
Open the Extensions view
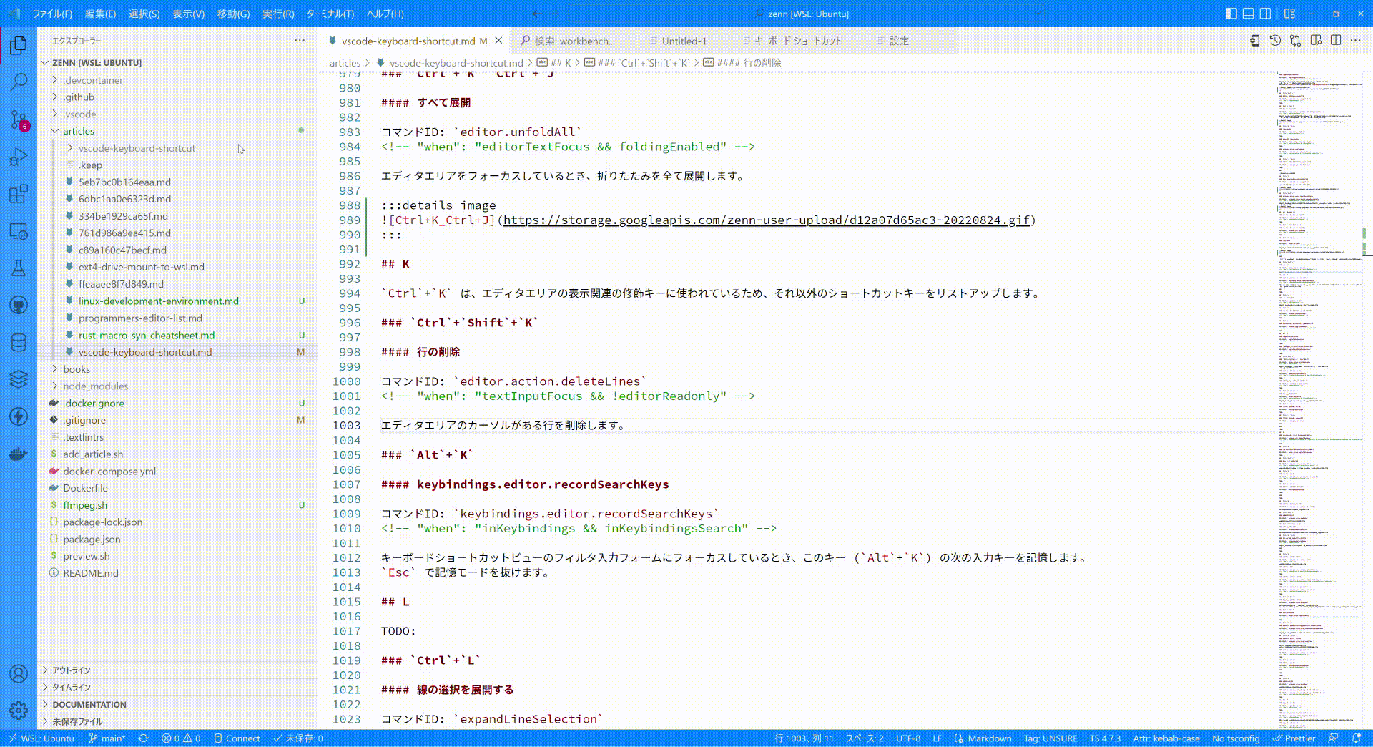coord(19,194)
